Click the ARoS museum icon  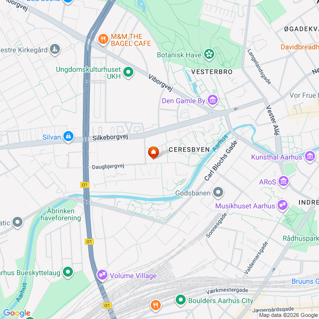tap(284, 181)
